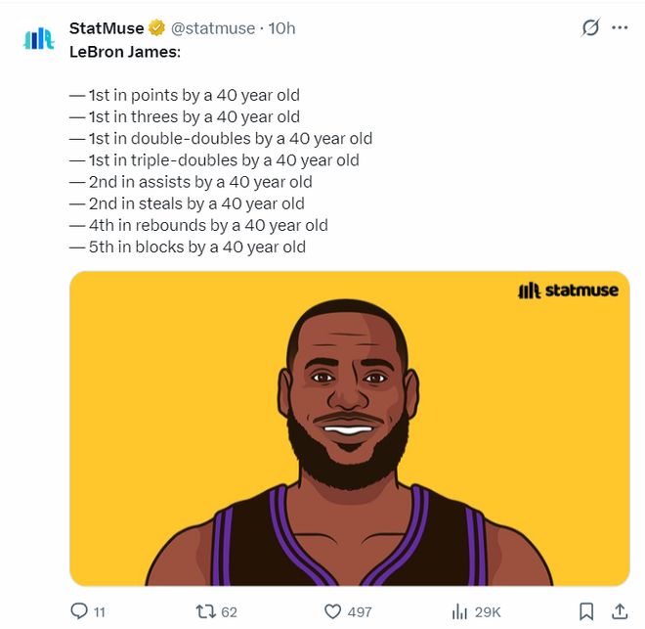
Task: Open the @statmuse handle link
Action: click(213, 28)
